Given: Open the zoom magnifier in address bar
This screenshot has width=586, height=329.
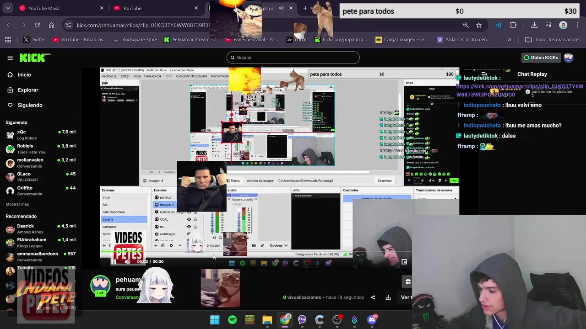Looking at the screenshot, I should [x=466, y=25].
